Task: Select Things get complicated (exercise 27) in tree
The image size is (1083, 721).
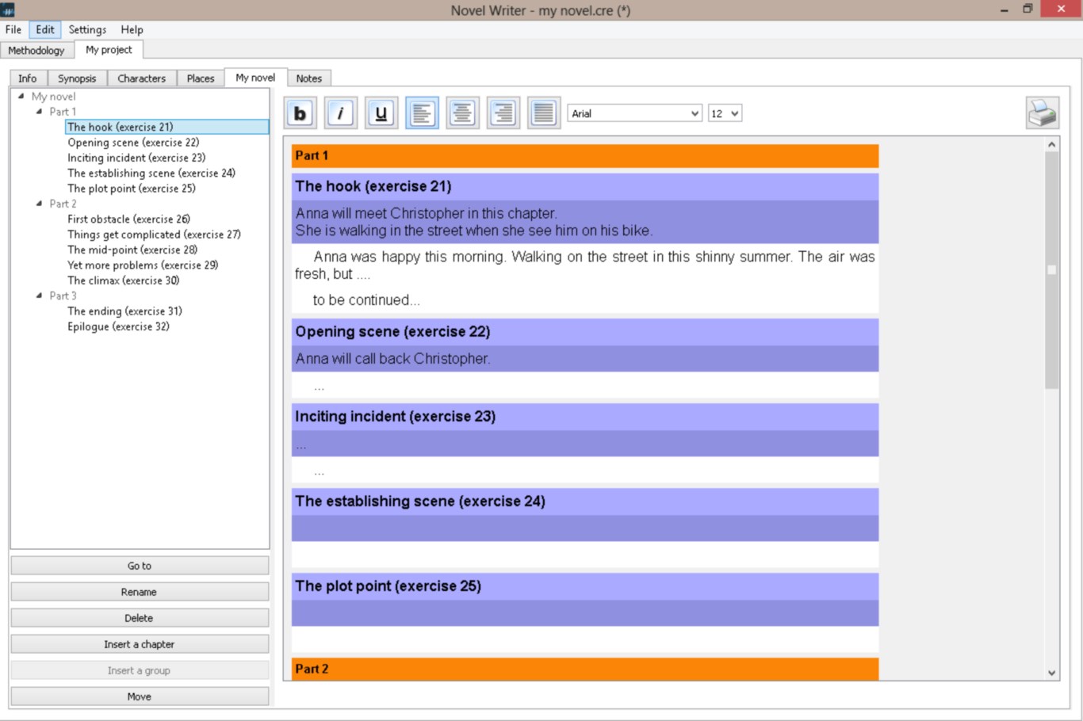Action: click(x=154, y=235)
